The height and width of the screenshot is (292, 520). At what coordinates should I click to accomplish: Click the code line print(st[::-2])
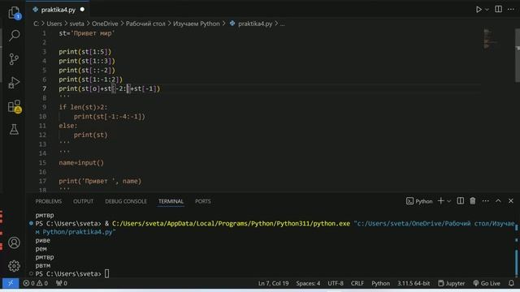tap(87, 71)
